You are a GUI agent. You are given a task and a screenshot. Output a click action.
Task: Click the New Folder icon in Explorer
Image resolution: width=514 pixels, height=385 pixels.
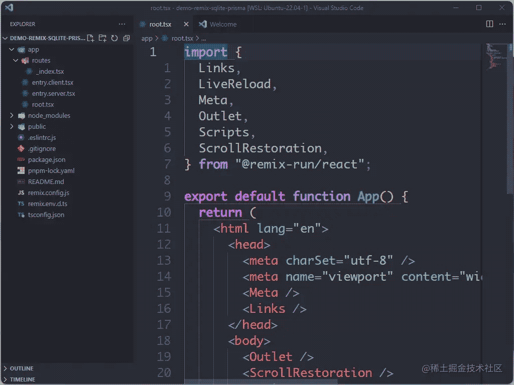pos(102,38)
